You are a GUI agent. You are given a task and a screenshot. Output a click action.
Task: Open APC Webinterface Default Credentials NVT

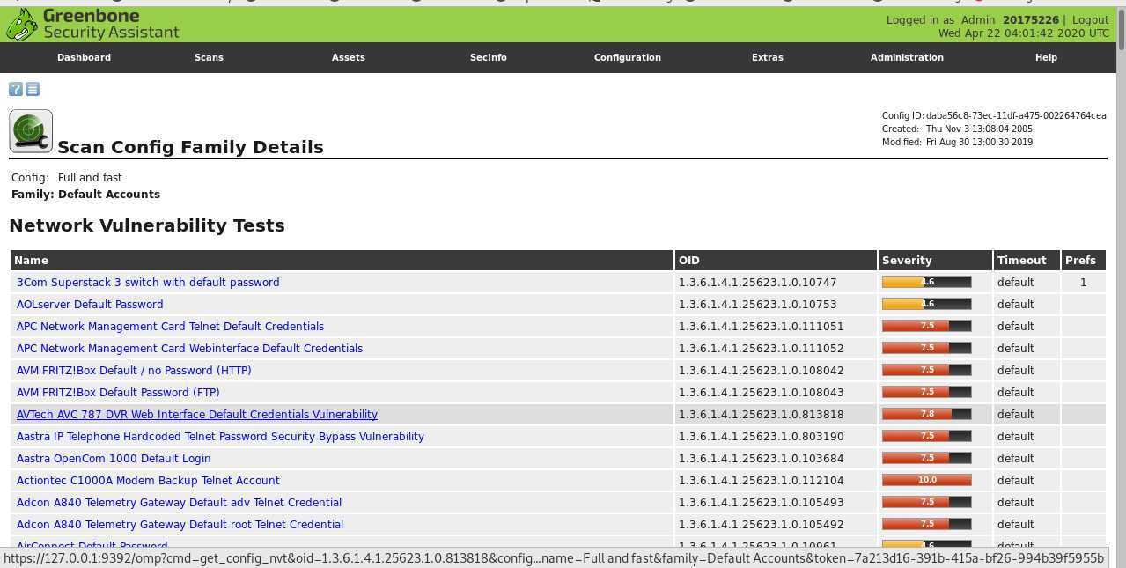tap(189, 349)
